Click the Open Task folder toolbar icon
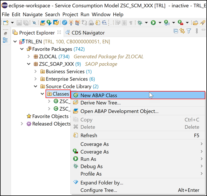207x196 pixels. click(195, 23)
